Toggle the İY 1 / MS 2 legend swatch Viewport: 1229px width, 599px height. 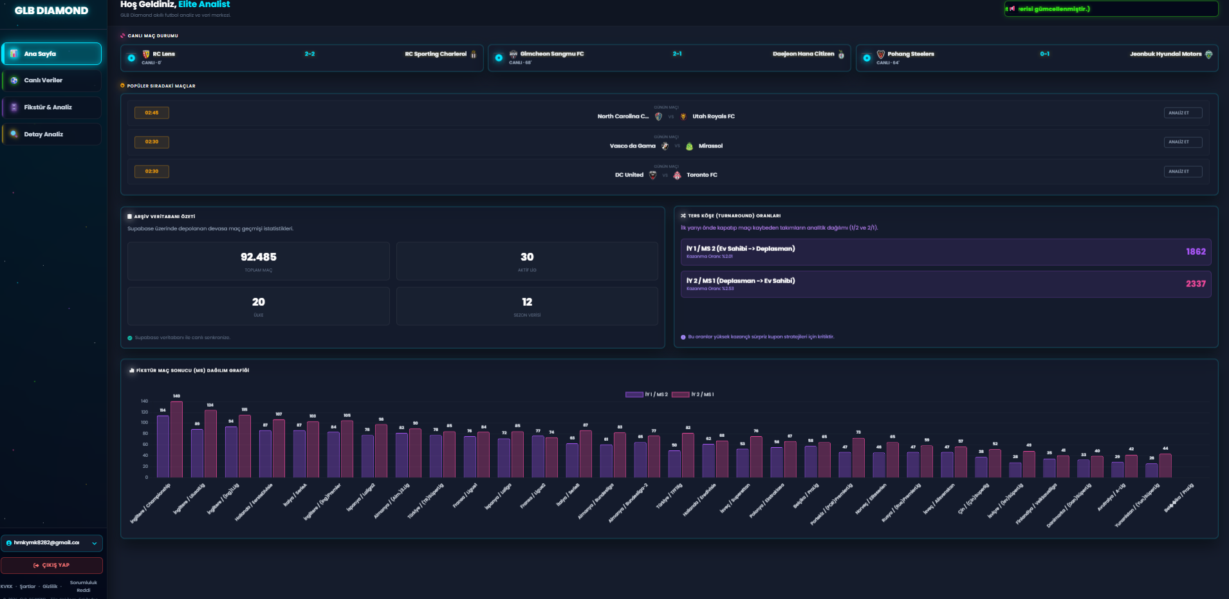(x=634, y=394)
